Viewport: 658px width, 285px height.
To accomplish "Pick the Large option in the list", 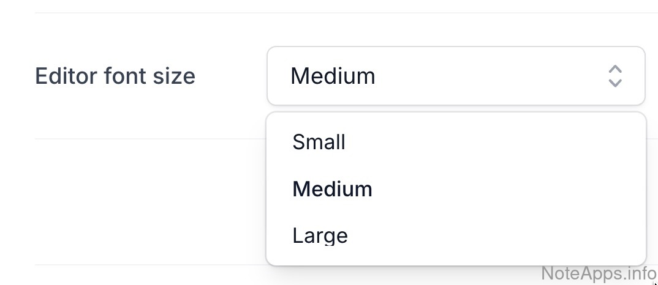I will (x=320, y=235).
